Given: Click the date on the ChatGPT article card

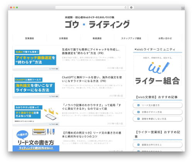Looking at the screenshot, I should tap(116, 96).
